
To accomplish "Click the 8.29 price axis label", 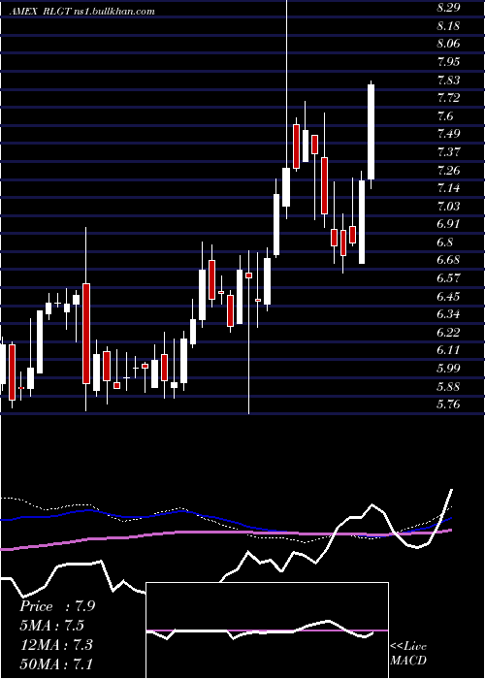I will click(448, 8).
